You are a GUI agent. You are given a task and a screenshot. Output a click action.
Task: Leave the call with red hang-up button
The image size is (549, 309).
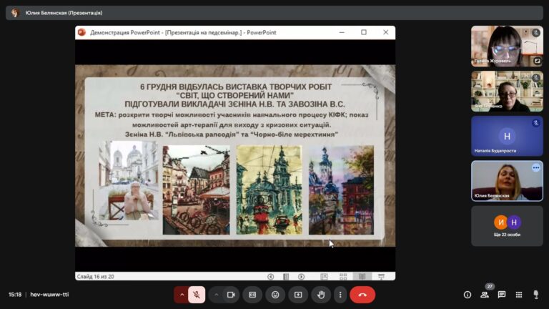tap(362, 295)
